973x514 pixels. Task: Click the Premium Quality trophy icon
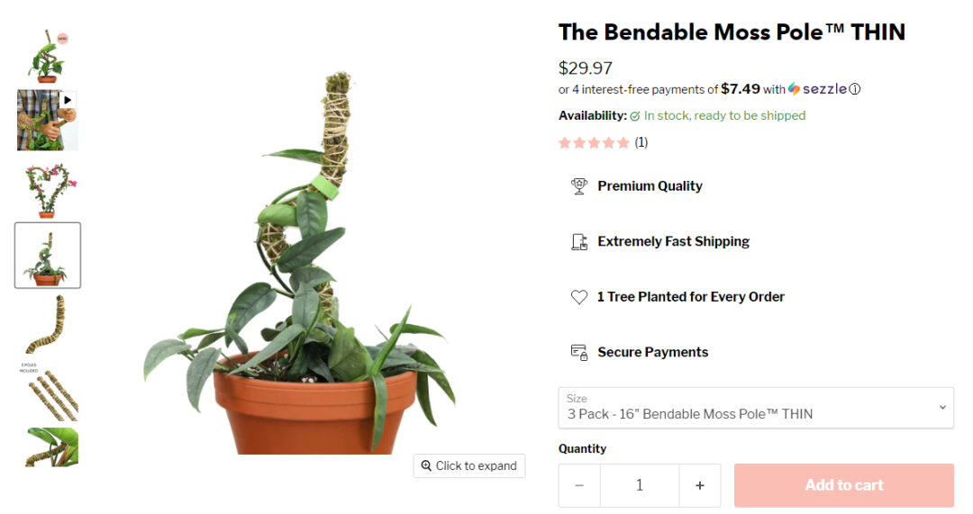(x=579, y=186)
